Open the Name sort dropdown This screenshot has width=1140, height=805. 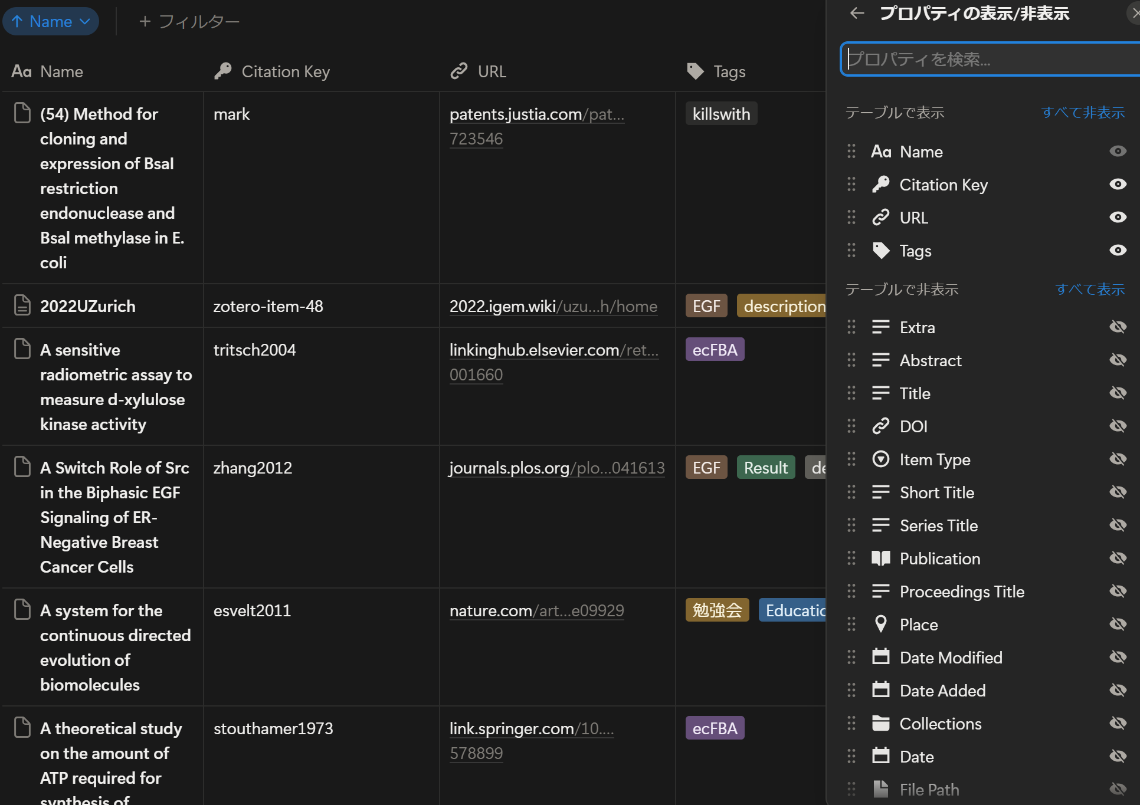[x=51, y=22]
